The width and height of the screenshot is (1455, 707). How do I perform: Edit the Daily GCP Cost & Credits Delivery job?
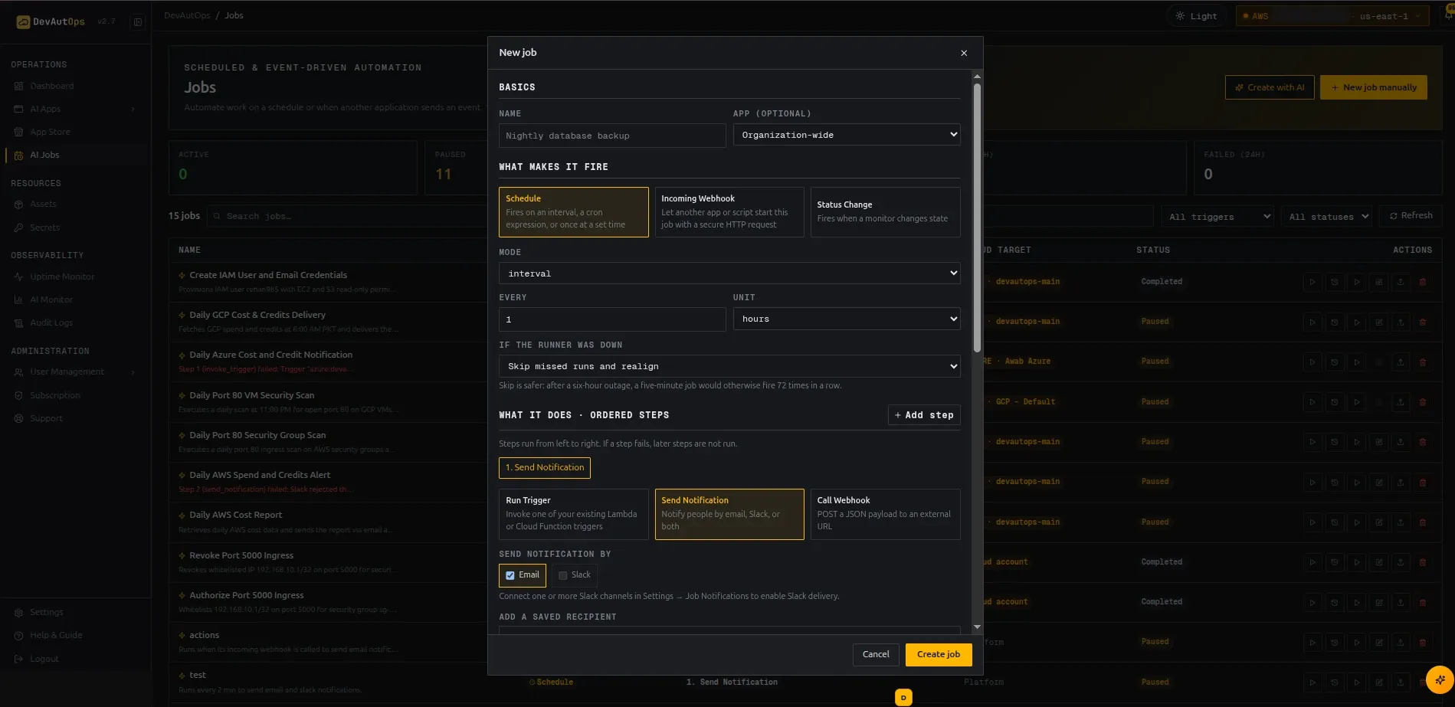coord(1378,322)
